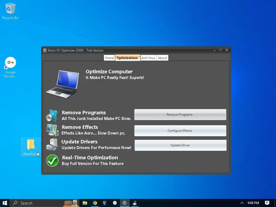Open File Explorer from the taskbar
This screenshot has height=207, width=276.
pyautogui.click(x=85, y=203)
